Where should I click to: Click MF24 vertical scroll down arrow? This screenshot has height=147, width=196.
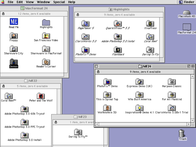coord(192,120)
